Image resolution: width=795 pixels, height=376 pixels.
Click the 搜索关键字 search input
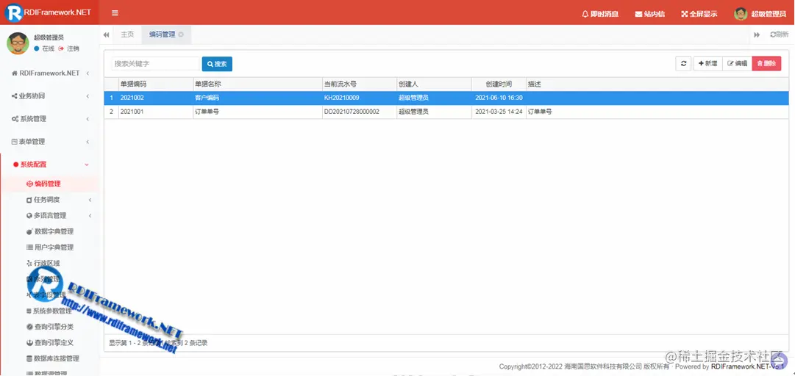155,64
